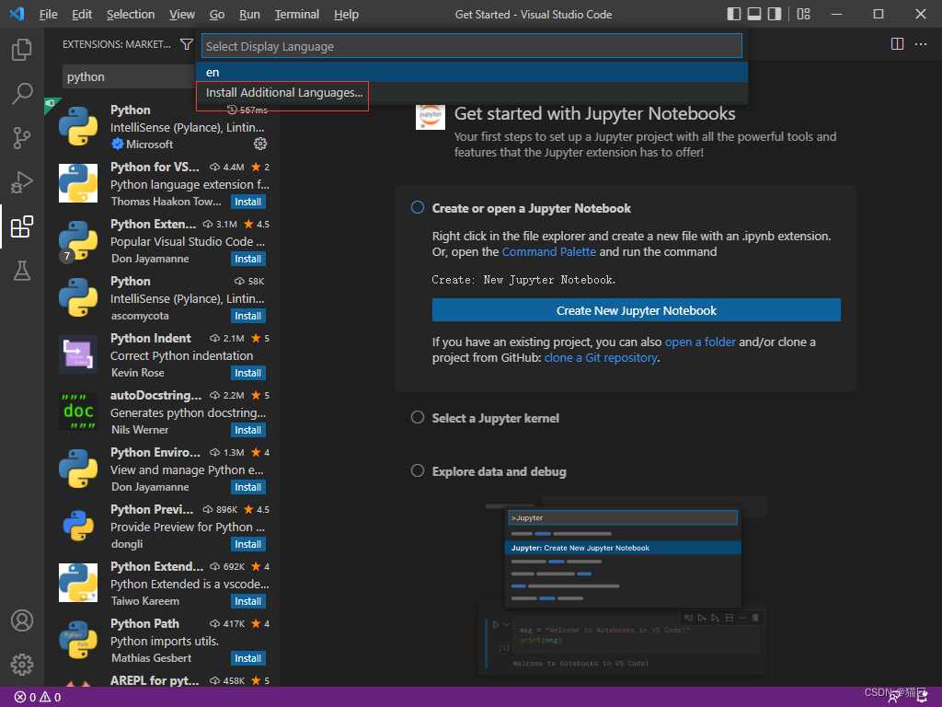The image size is (942, 707).
Task: Install Python extension by ascomycota
Action: (248, 317)
